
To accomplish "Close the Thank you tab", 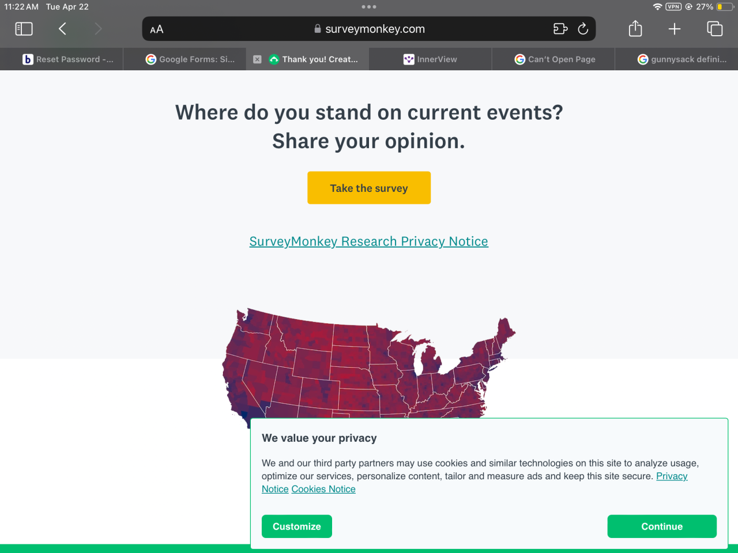I will 257,59.
